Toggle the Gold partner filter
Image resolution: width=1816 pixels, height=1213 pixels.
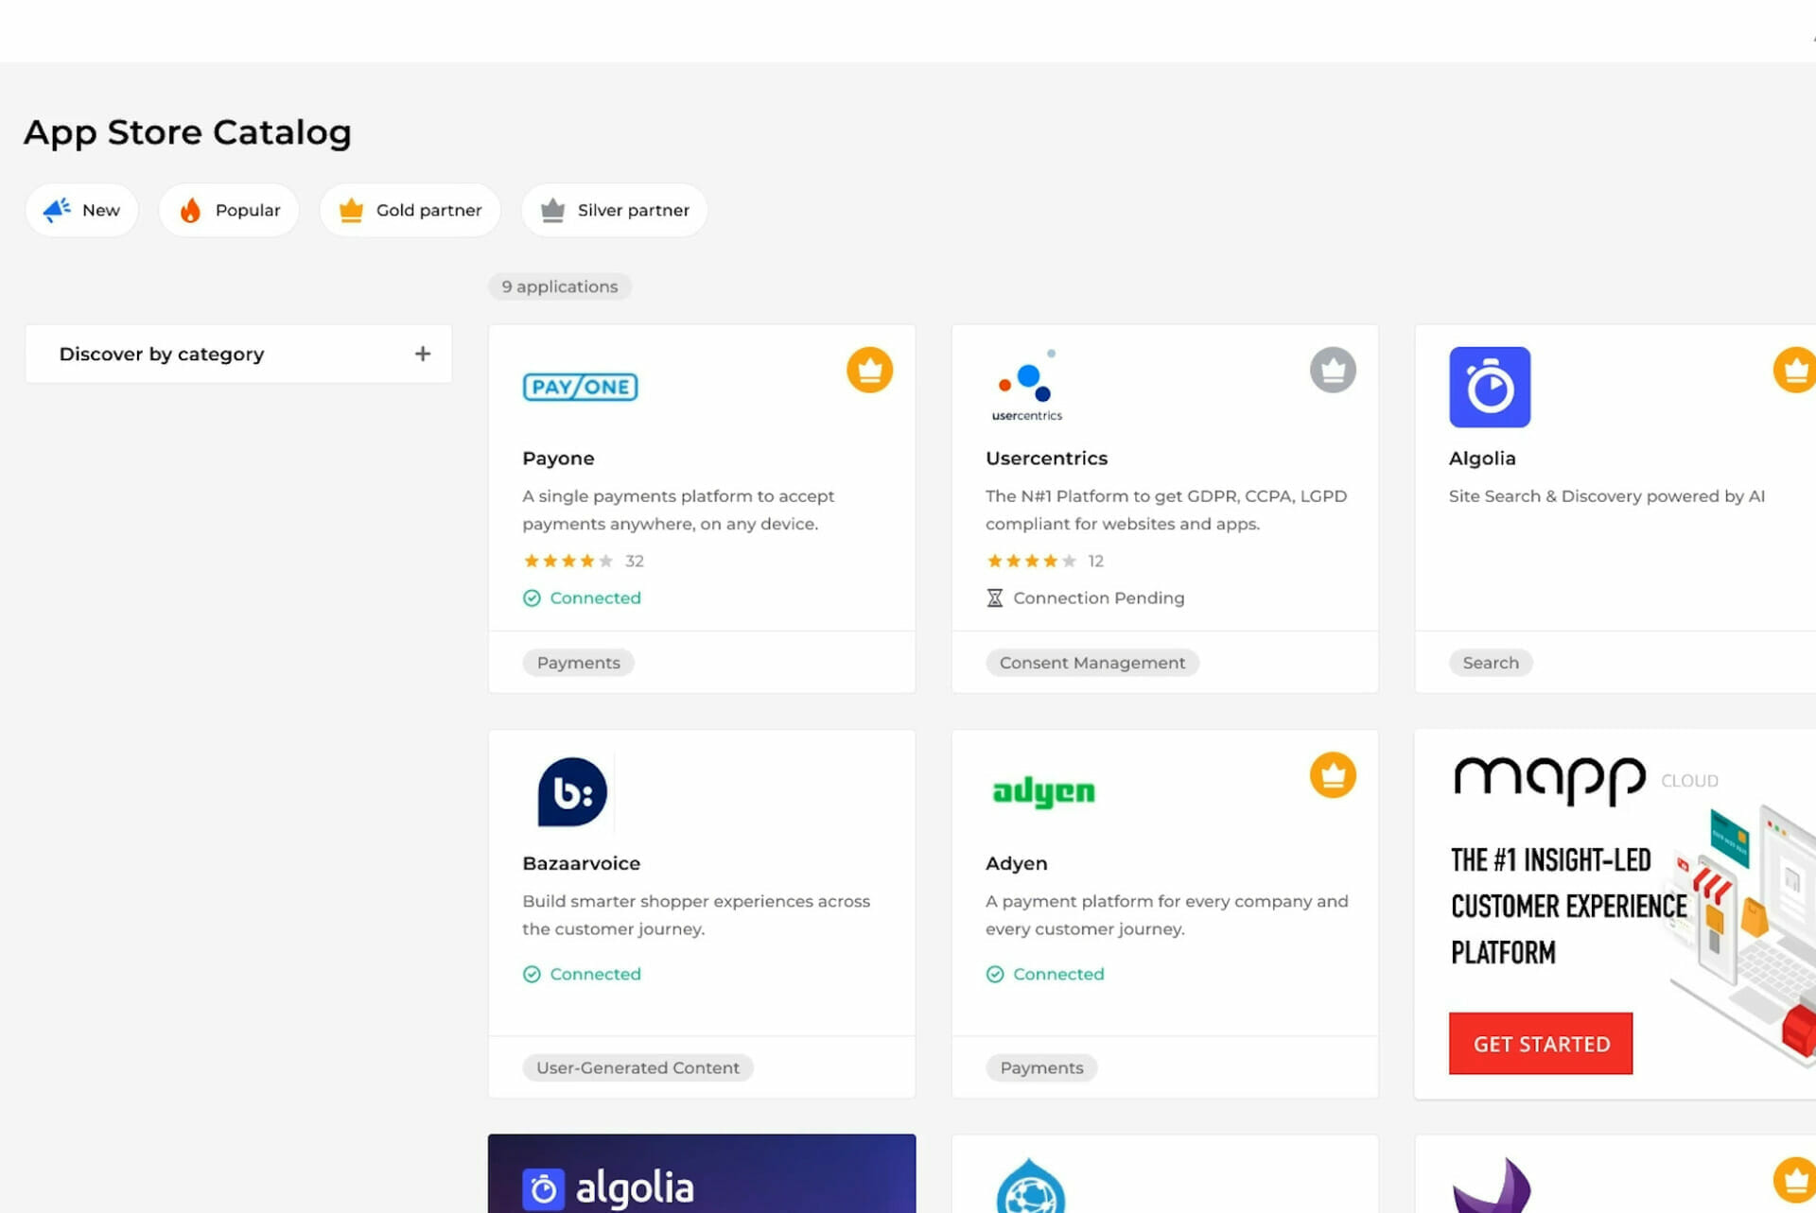(x=410, y=210)
